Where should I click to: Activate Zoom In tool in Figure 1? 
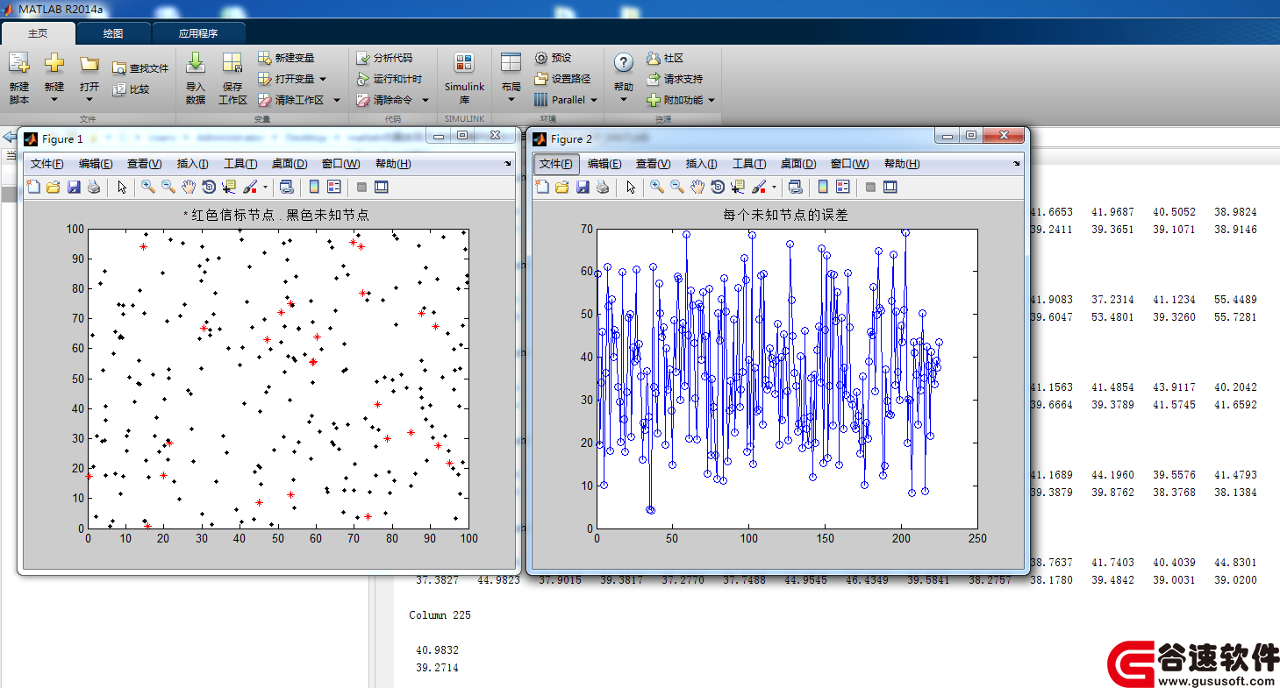point(148,187)
